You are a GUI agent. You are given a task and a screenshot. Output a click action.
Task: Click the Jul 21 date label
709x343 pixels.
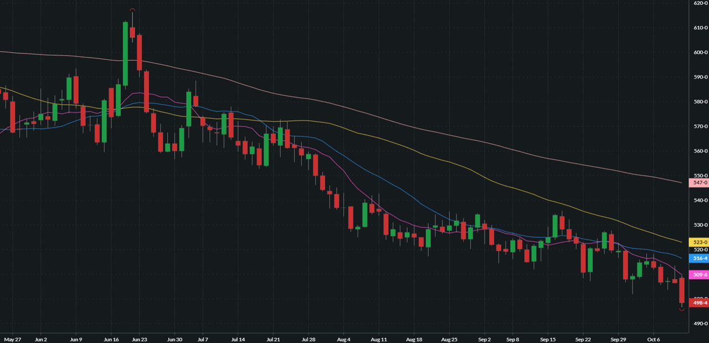[x=273, y=339]
